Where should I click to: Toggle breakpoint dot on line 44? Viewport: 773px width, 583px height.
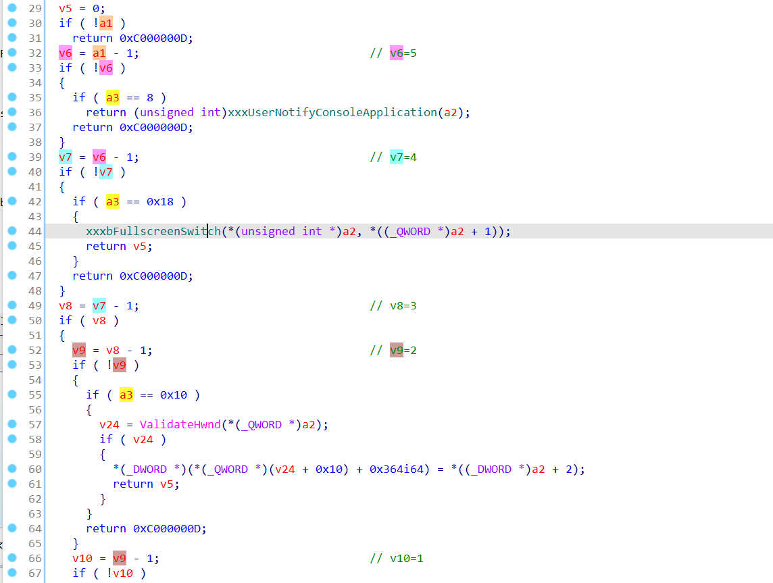[x=12, y=230]
